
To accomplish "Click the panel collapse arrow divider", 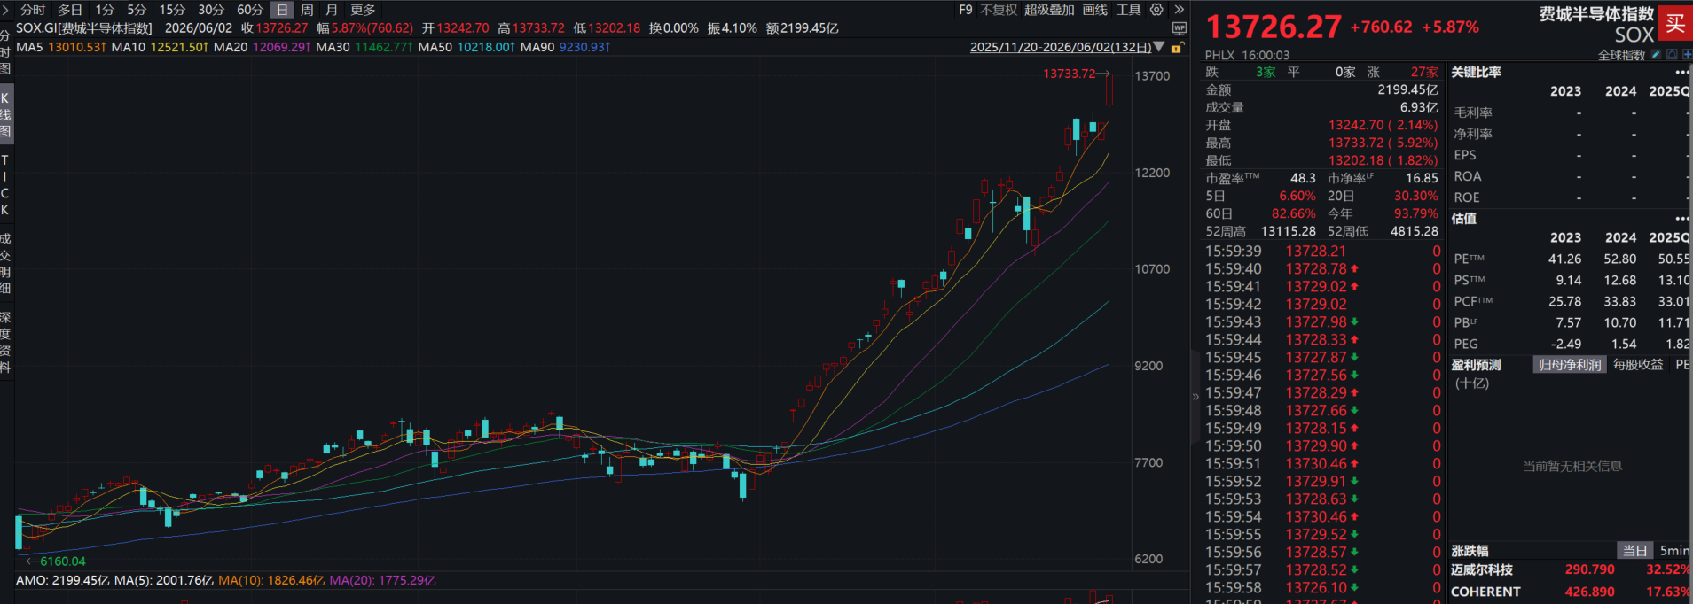I will (x=1195, y=396).
